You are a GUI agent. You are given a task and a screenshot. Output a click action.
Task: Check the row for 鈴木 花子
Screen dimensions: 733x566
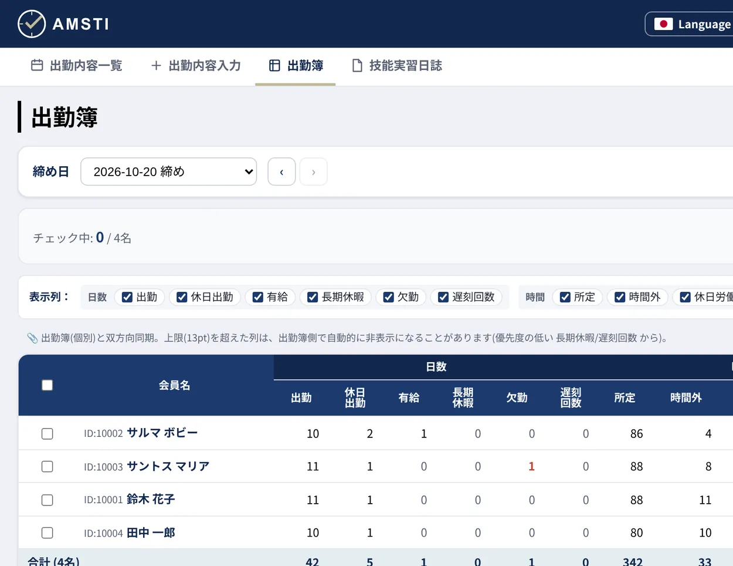47,500
